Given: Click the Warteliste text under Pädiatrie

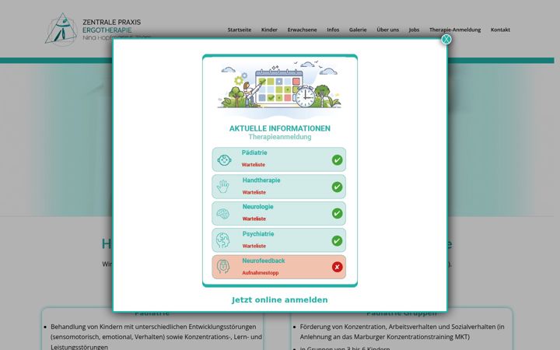Looking at the screenshot, I should (x=254, y=165).
